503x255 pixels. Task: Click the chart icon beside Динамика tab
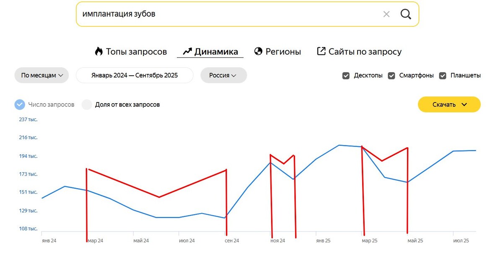187,51
